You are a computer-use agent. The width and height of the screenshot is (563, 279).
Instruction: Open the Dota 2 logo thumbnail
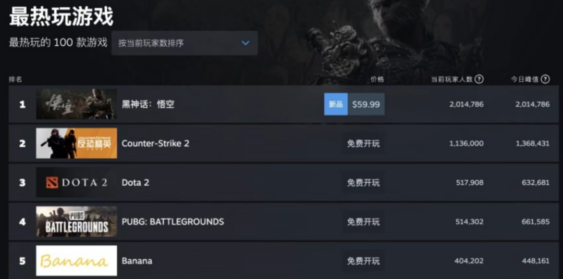coord(77,182)
